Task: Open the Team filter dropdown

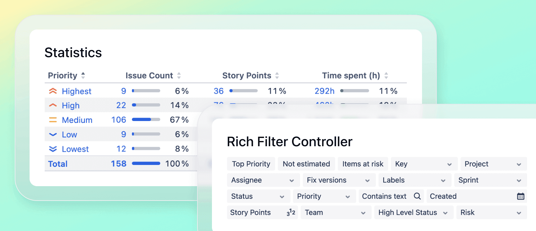Action: (336, 212)
